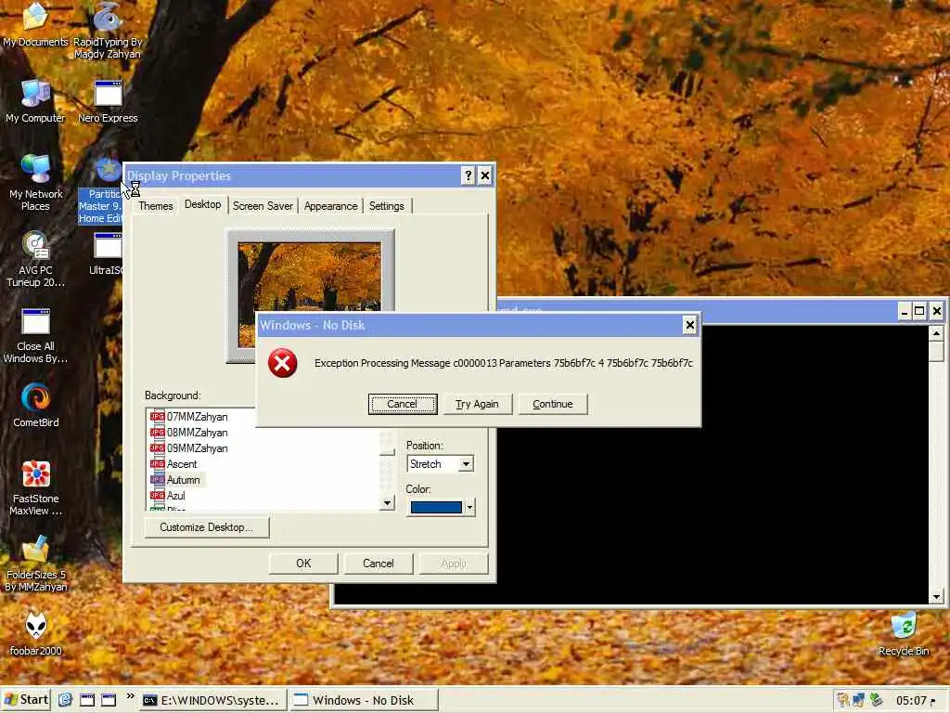
Task: Select the Desktop tab
Action: (202, 204)
